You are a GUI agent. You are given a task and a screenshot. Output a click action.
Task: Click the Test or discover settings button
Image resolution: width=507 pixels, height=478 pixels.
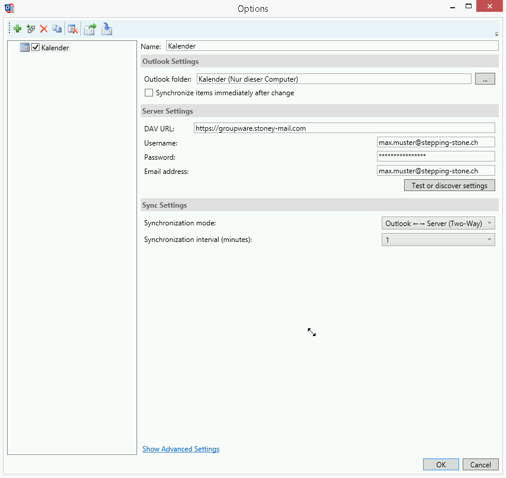click(x=449, y=186)
